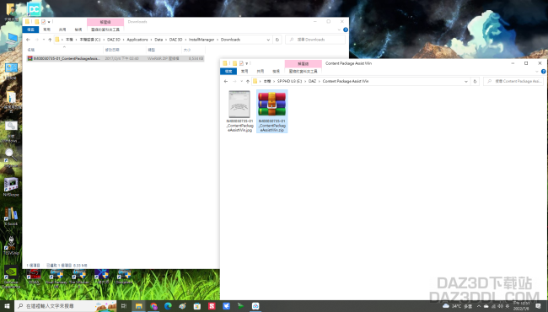Open the 檔案 tab in the Downloads window

tap(30, 30)
